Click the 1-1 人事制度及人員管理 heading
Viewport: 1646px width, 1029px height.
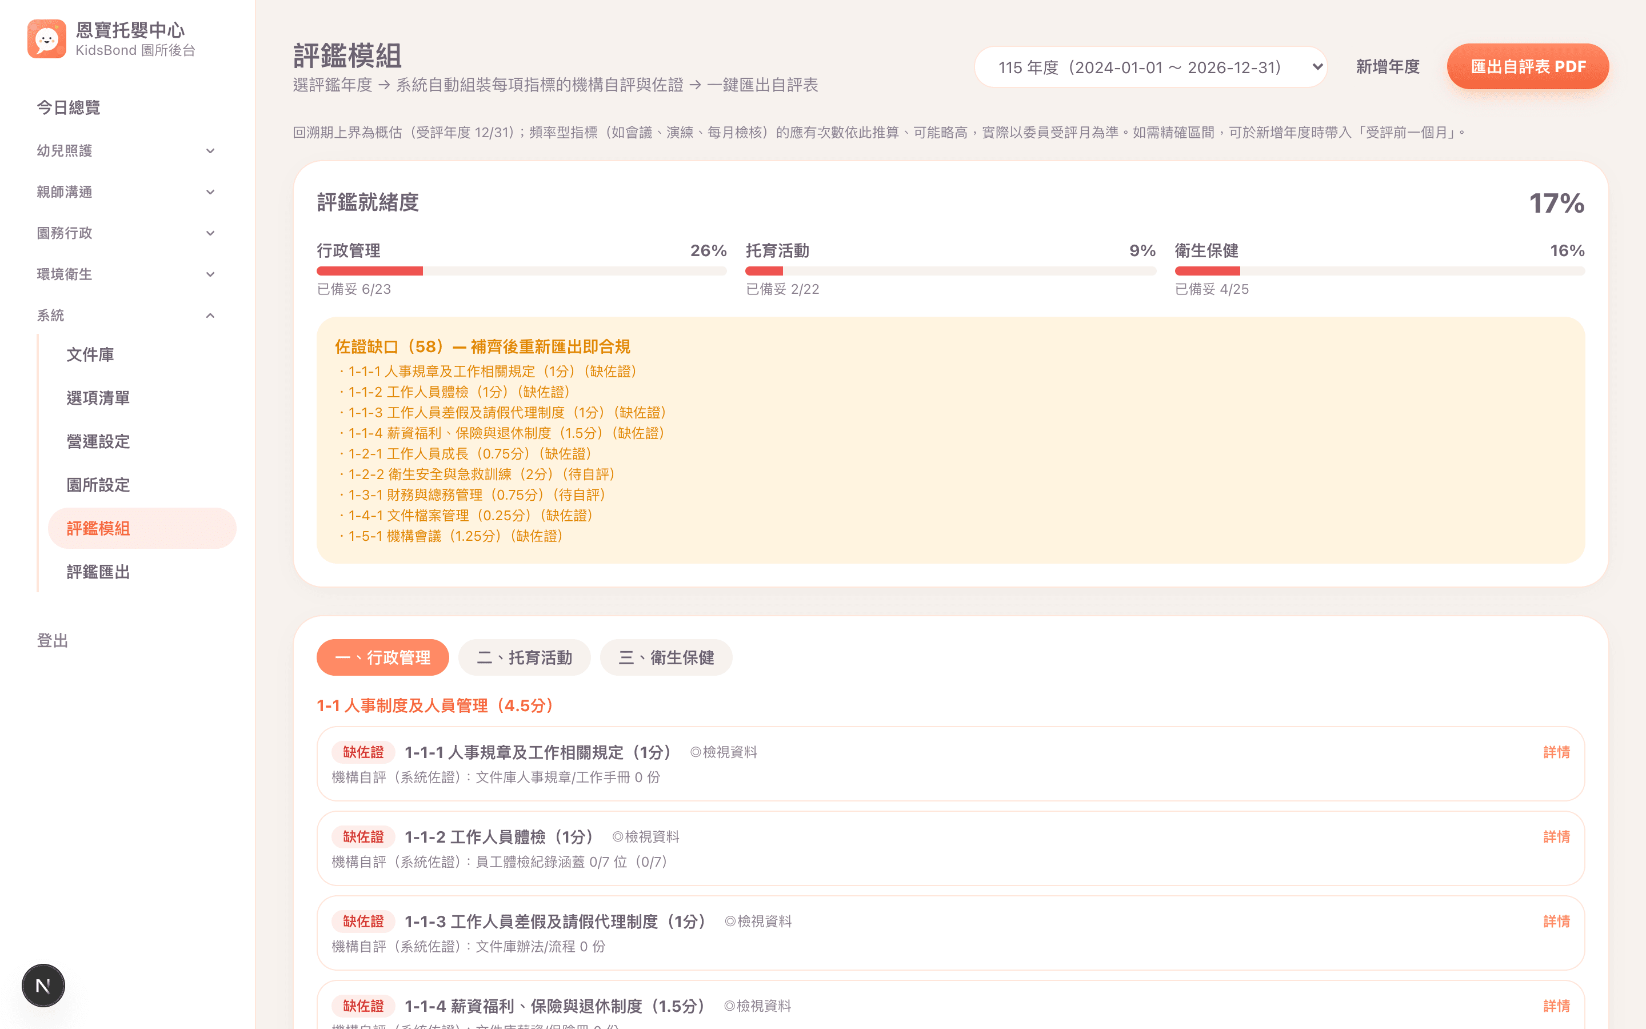[436, 706]
